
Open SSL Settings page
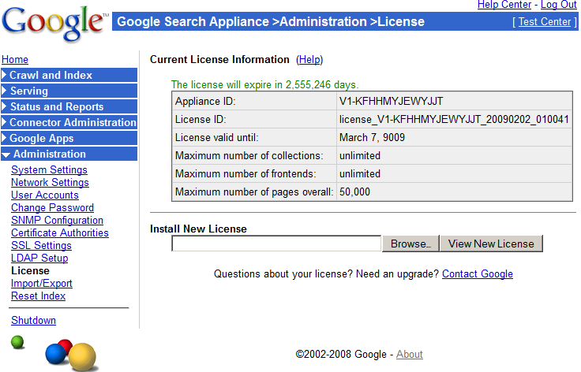click(41, 245)
